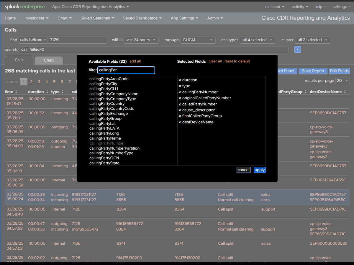Click the blue search submit arrow
Screen dimensions: 354x265
coord(297,49)
